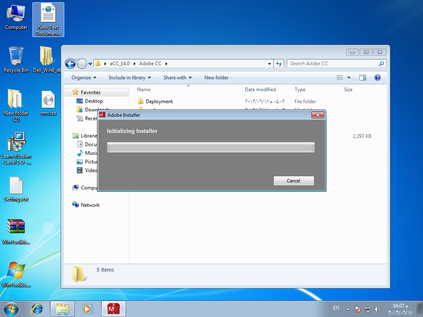Click the EN language indicator
Screen dimensions: 423x317
pos(336,308)
